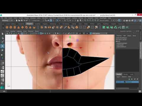
Task: Open the Mesh Tools menu
Action: tap(53, 18)
